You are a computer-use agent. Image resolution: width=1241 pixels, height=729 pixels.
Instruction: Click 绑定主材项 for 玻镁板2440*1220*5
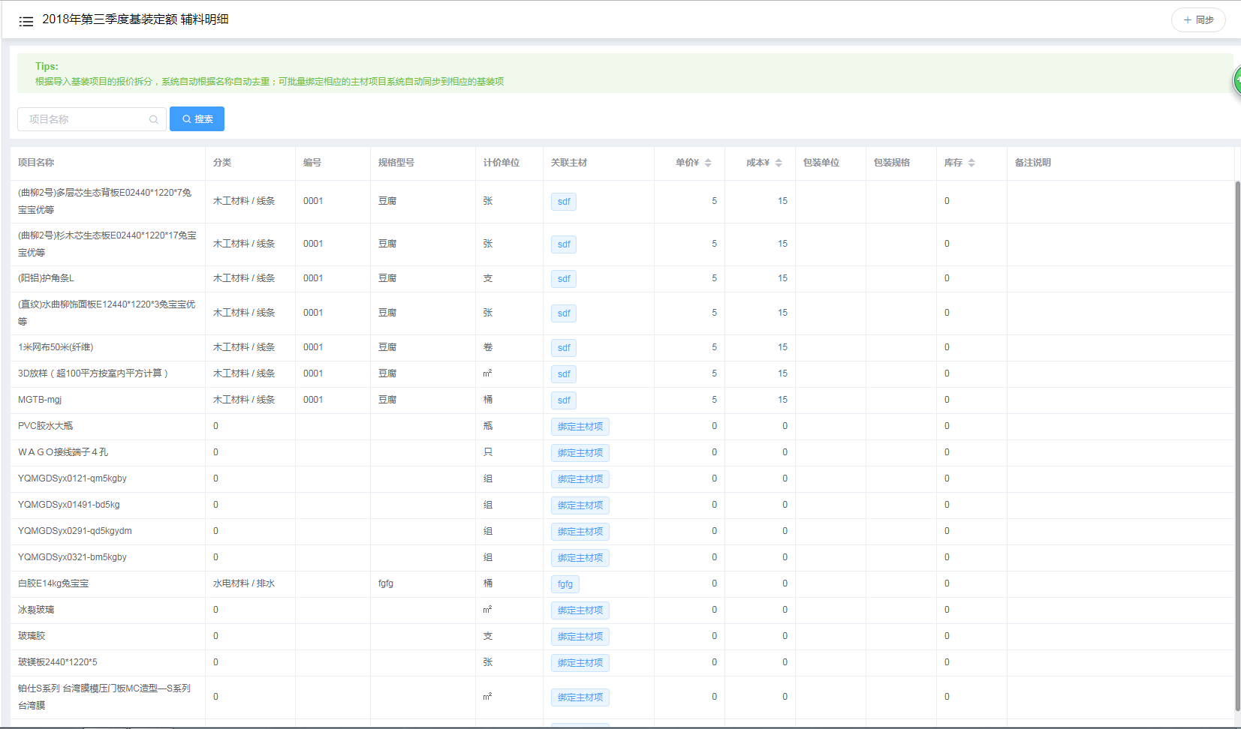[580, 663]
